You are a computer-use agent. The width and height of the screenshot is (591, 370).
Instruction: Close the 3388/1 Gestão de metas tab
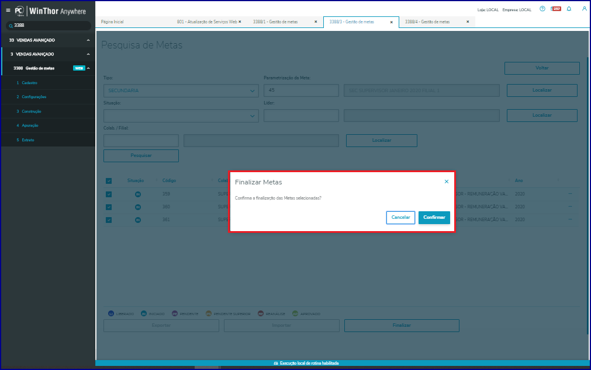click(x=316, y=22)
